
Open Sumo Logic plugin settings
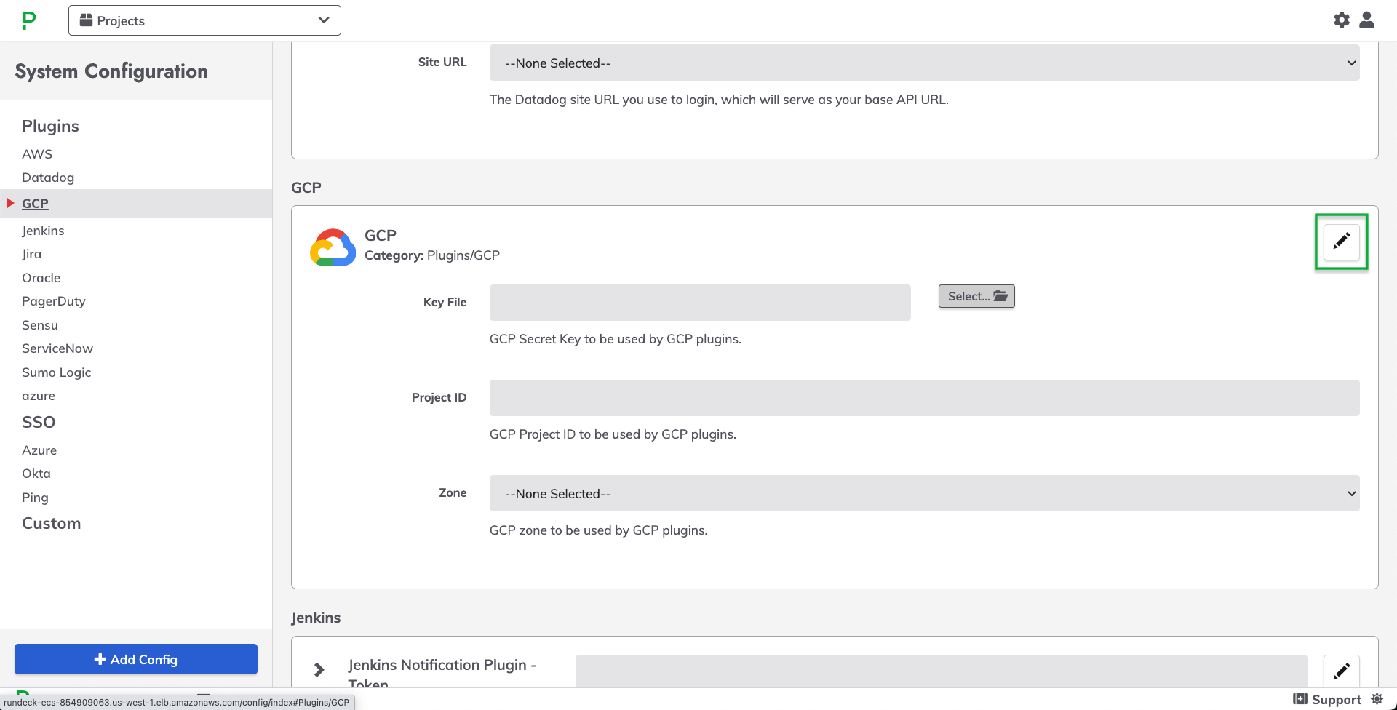[56, 372]
